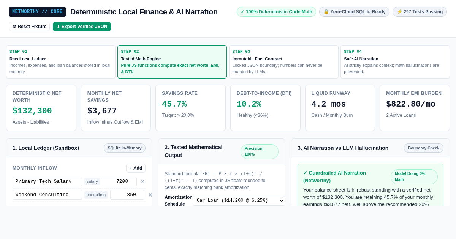Select Step 03 Immutable Fact Contract
Screen dimensions: 456x239
click(283, 62)
